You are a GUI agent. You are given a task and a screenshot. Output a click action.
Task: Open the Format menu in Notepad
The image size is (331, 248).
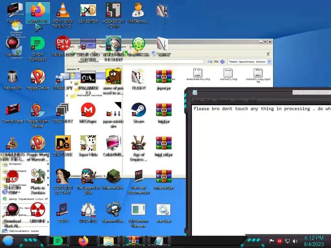click(x=223, y=101)
